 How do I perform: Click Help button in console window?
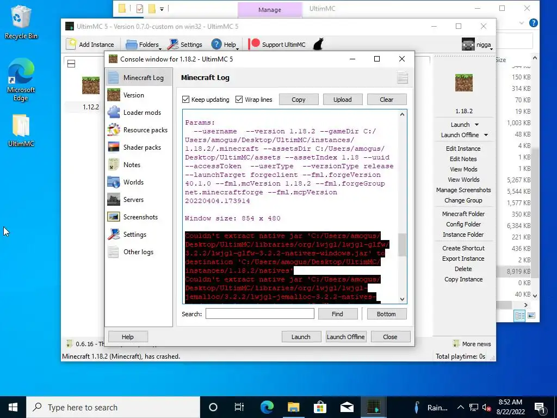pyautogui.click(x=128, y=336)
